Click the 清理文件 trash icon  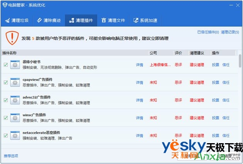pos(104,20)
